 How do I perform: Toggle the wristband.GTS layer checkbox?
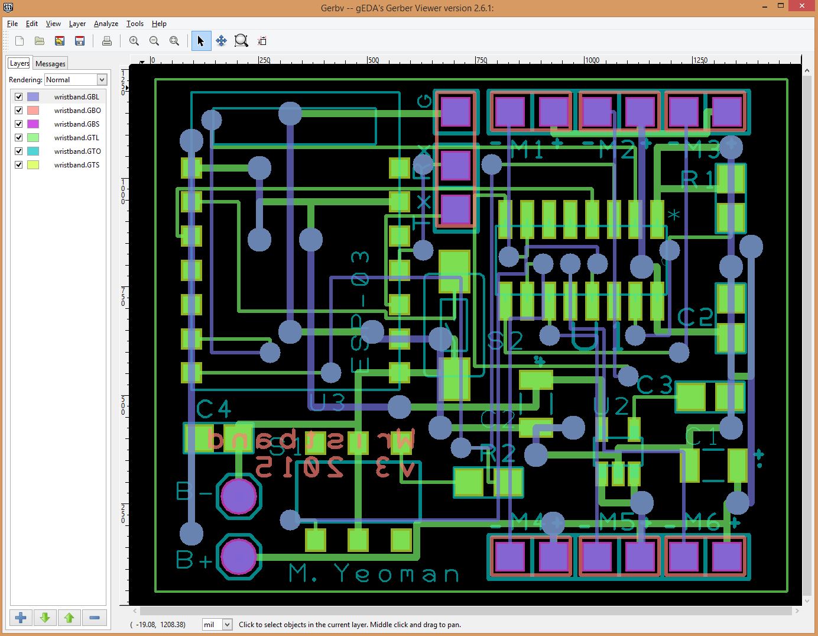19,164
